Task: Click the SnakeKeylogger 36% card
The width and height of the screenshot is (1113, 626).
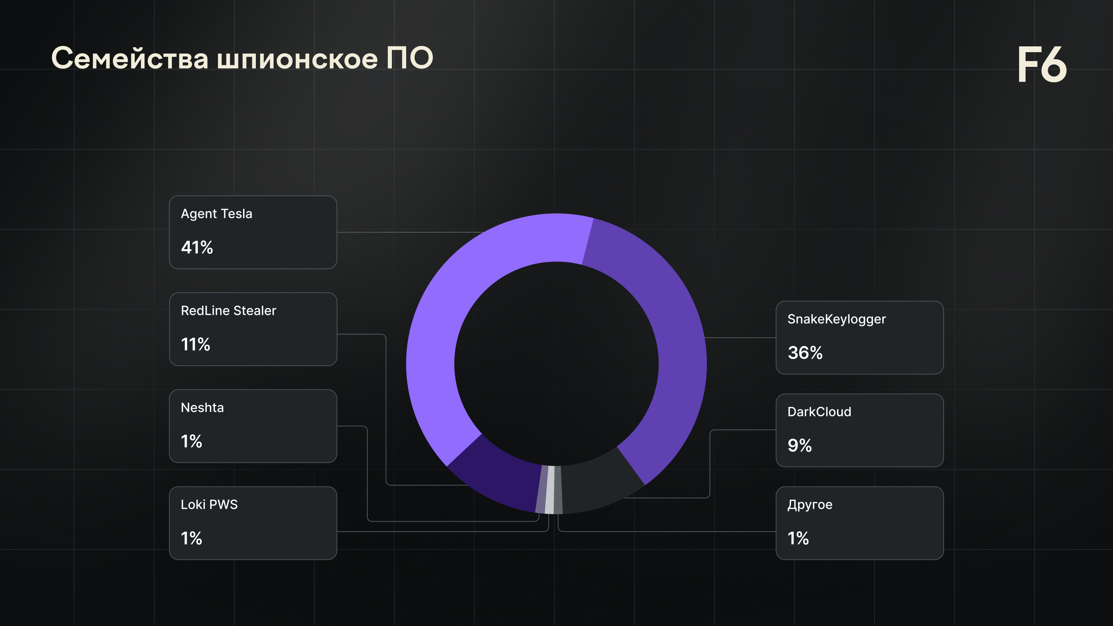Action: [x=859, y=337]
